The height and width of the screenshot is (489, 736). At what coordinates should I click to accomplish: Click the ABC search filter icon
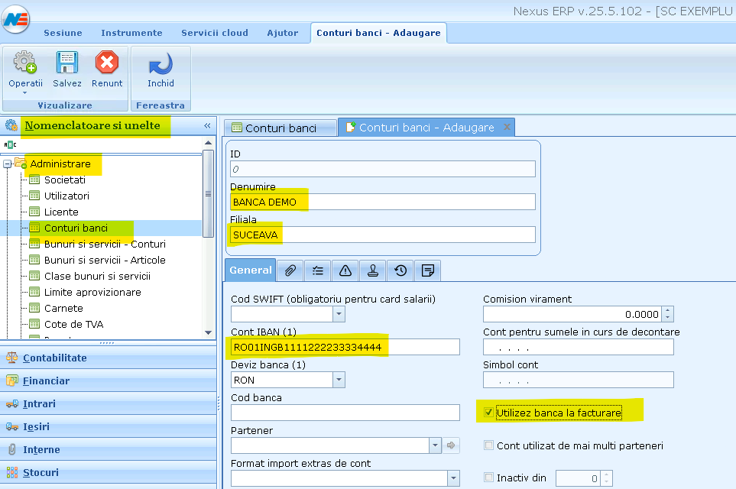pos(10,144)
